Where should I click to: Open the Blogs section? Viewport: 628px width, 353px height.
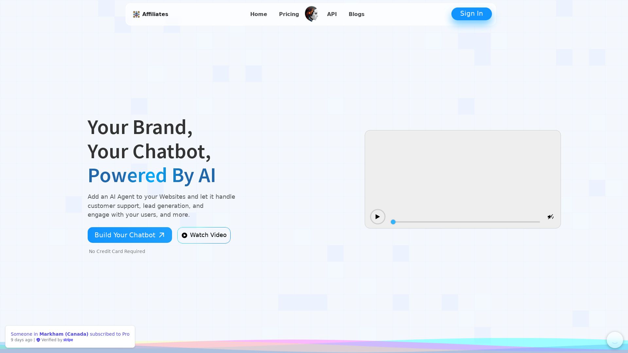(357, 14)
